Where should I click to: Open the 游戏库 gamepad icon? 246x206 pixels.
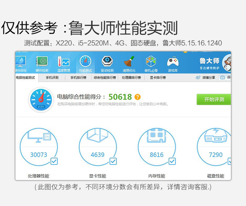tap(173, 62)
